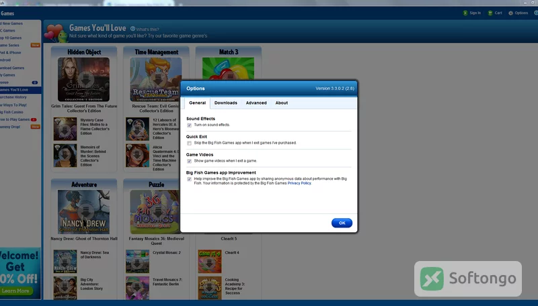Click download arrow on Grim Tales thumbnail
Screen dimensions: 538x306
click(x=85, y=79)
